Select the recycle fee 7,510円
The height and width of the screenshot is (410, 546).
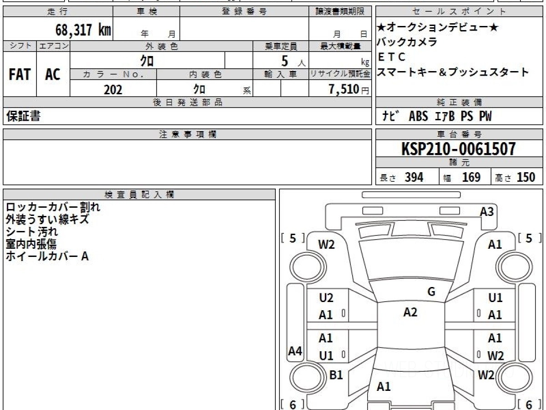[349, 89]
